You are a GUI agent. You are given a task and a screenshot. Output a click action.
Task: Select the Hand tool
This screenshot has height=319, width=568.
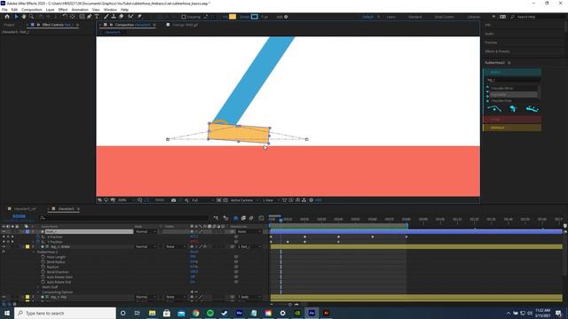(24, 17)
